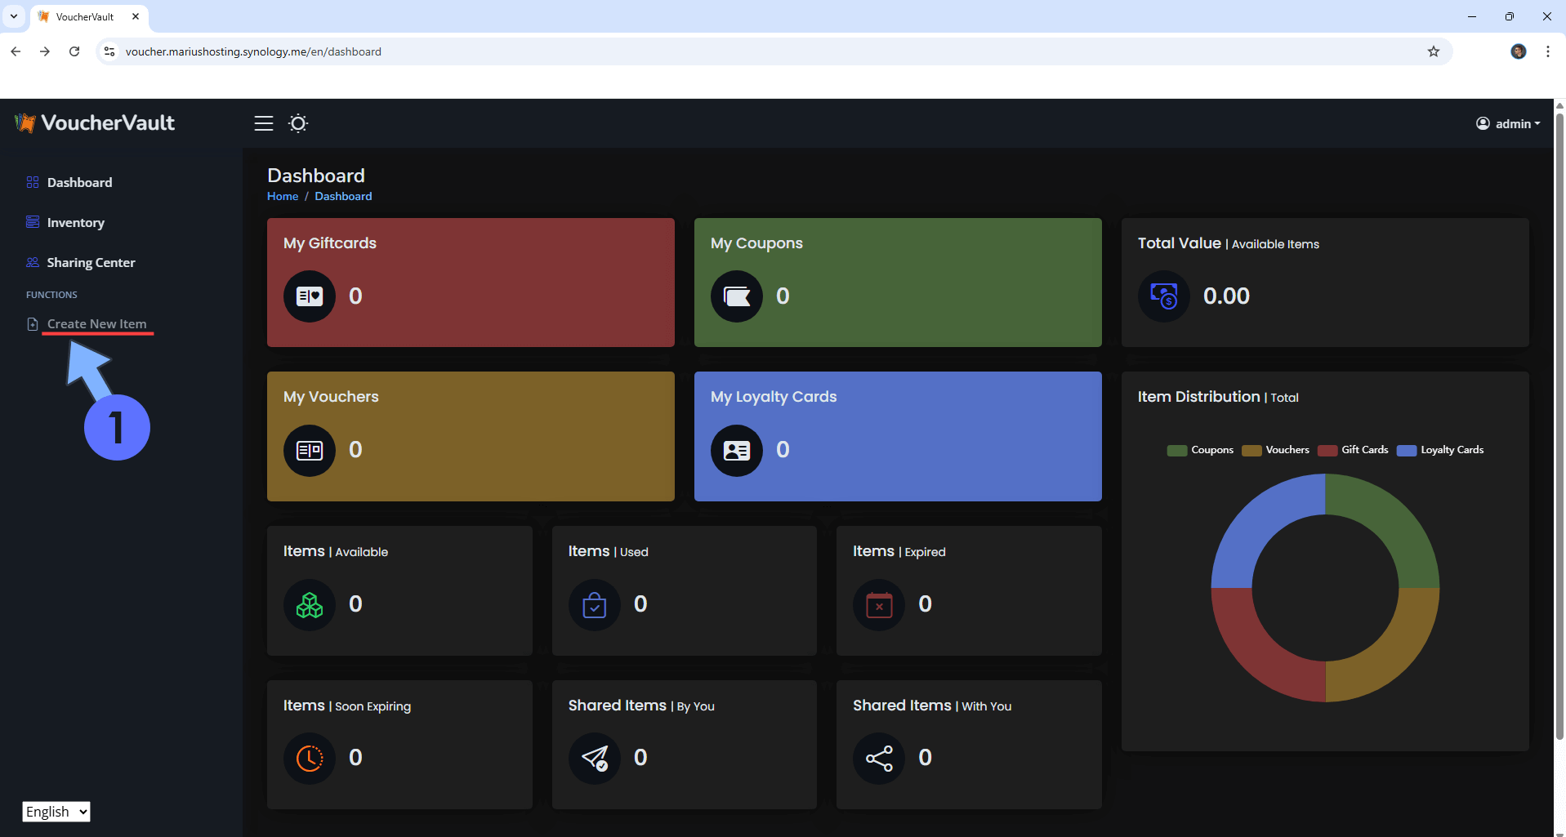1566x837 pixels.
Task: Click the Items Used shopping bag icon
Action: tap(594, 604)
